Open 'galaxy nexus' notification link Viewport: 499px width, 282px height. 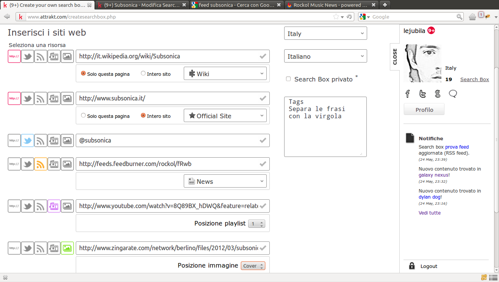click(x=434, y=175)
